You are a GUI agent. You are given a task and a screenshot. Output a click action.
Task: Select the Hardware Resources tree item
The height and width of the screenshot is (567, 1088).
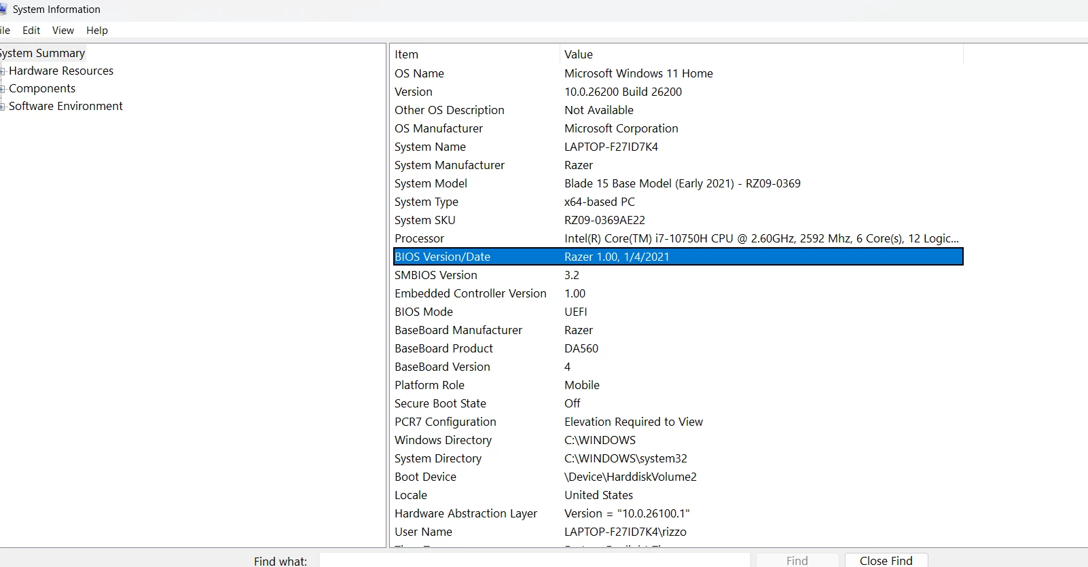(x=61, y=71)
